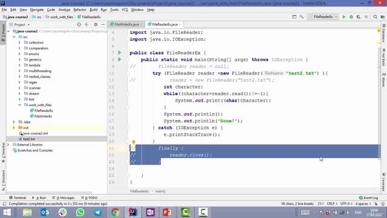Toggle the Database side panel
The image size is (387, 218).
[384, 34]
